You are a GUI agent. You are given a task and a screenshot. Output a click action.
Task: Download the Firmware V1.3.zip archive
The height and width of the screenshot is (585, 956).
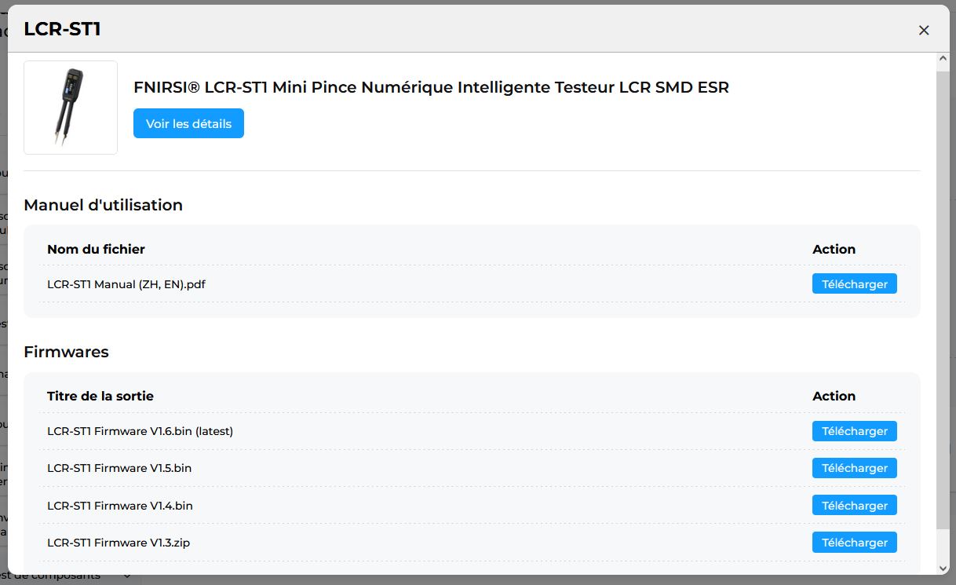(x=854, y=543)
